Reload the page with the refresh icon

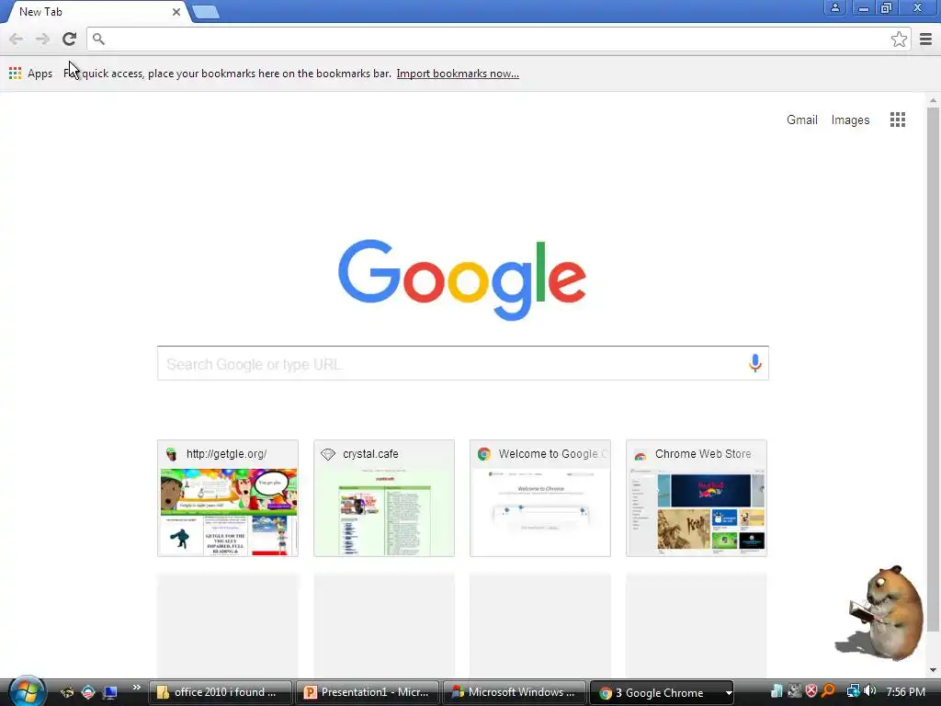(69, 39)
